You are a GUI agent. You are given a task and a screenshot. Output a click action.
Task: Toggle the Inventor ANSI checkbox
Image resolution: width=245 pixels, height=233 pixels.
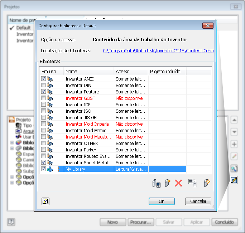pyautogui.click(x=43, y=78)
